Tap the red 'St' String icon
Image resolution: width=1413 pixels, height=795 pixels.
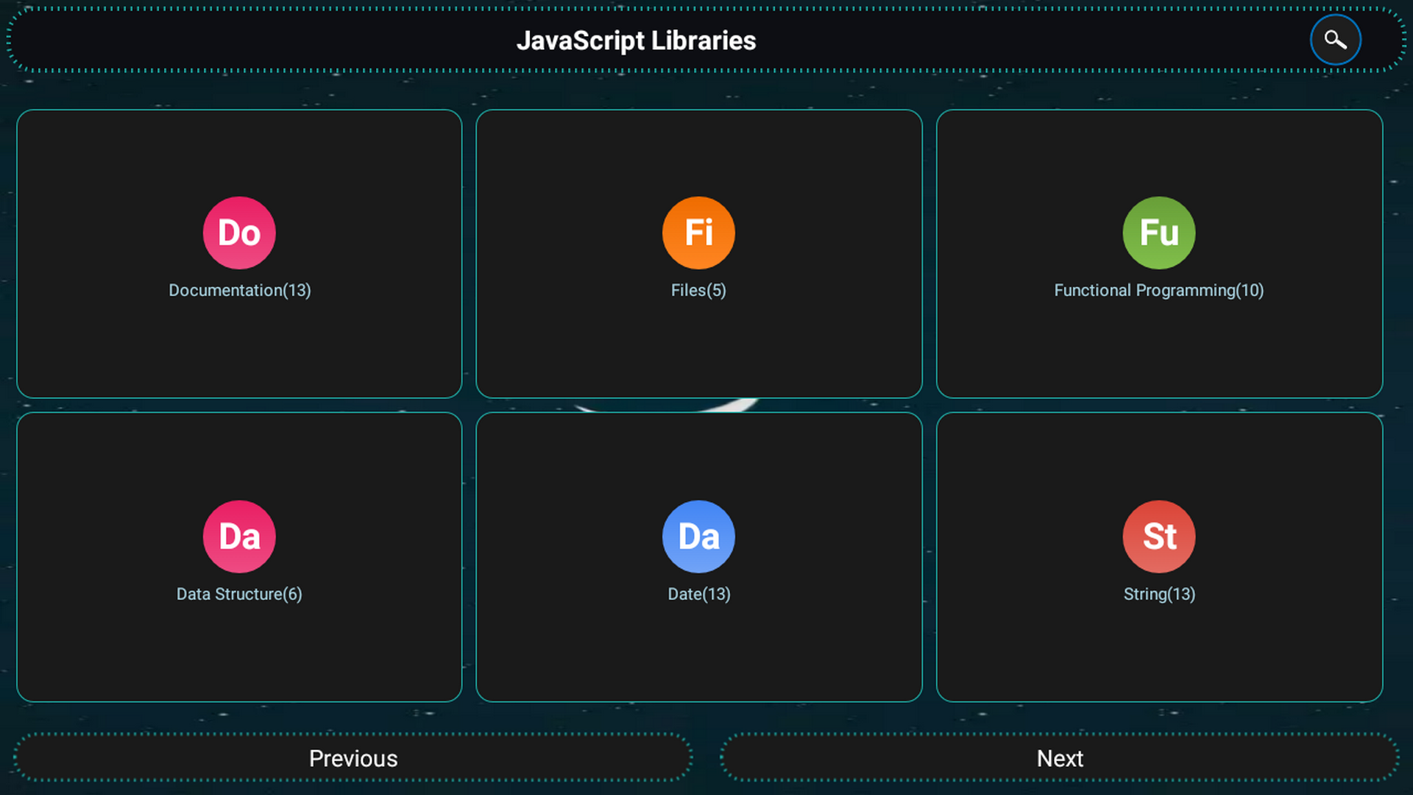point(1159,537)
